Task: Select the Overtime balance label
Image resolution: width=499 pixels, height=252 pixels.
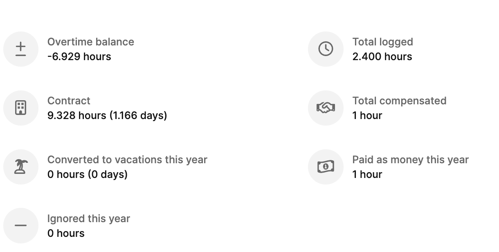Action: (x=90, y=42)
